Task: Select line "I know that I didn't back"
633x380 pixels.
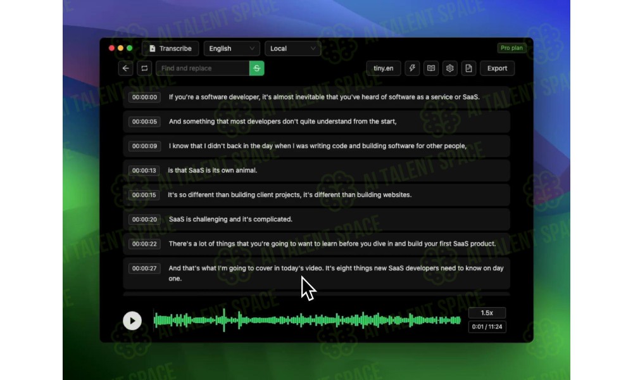Action: pyautogui.click(x=318, y=146)
